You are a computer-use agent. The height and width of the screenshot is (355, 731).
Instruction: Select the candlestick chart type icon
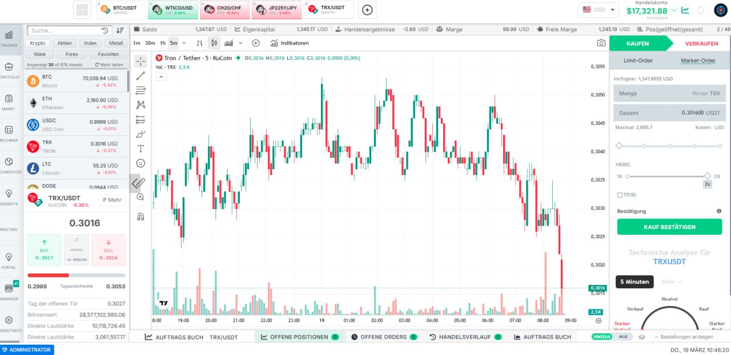[x=214, y=43]
